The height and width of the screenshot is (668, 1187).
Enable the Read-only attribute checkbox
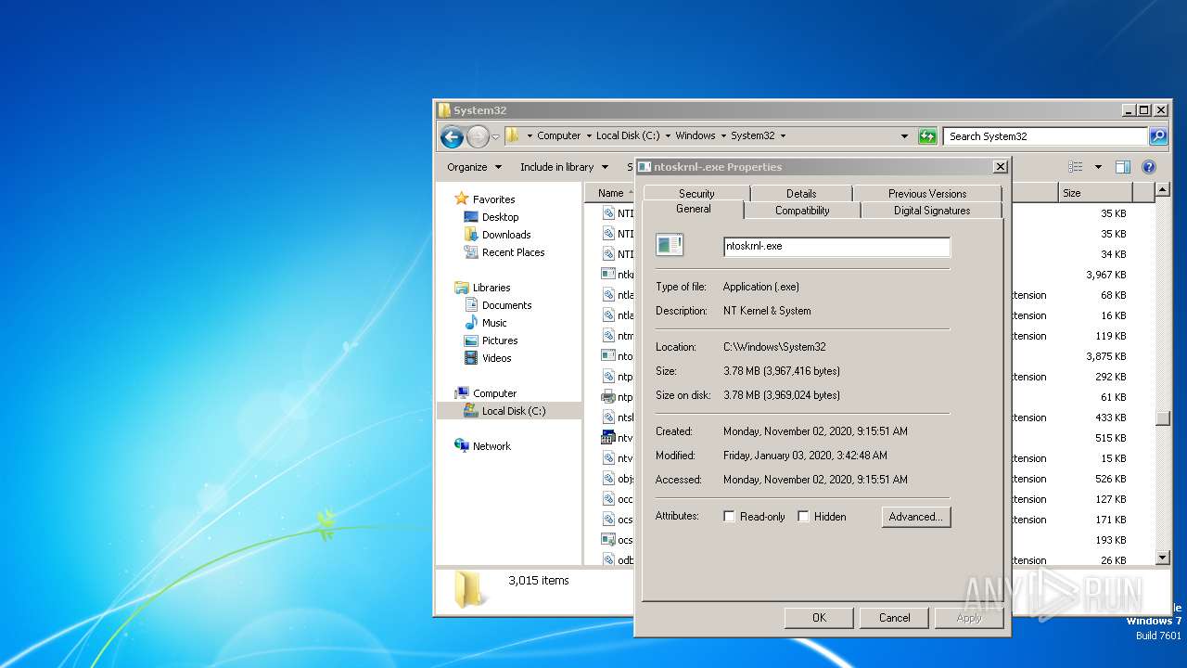[x=730, y=517]
